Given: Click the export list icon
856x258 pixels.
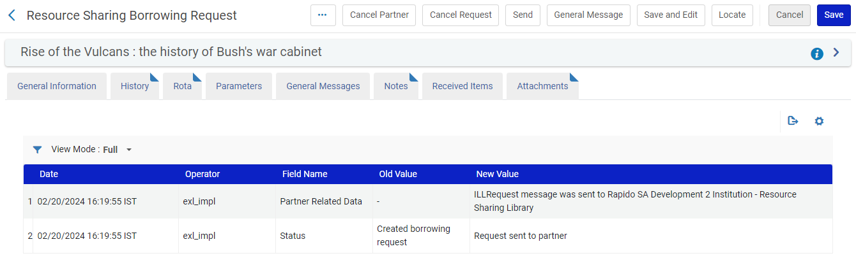Looking at the screenshot, I should [x=793, y=121].
